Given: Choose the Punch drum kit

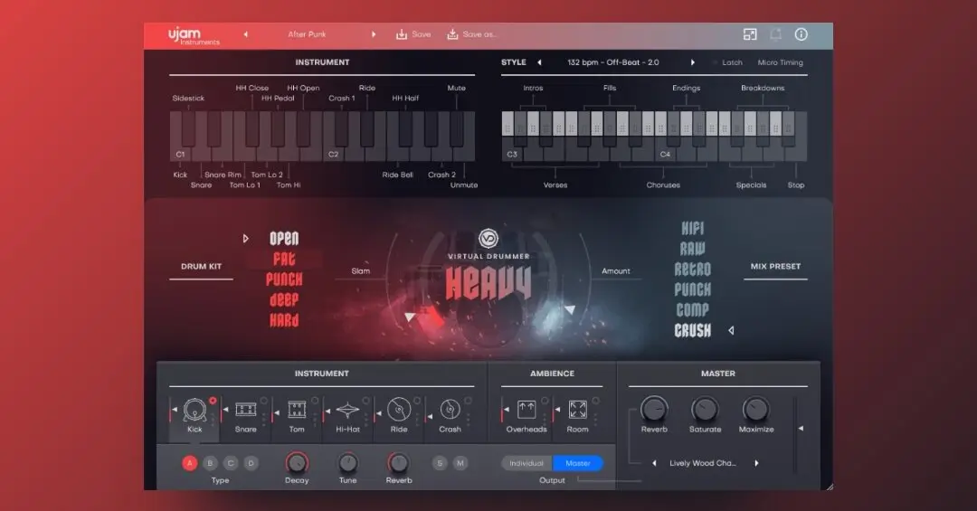Looking at the screenshot, I should (x=284, y=279).
